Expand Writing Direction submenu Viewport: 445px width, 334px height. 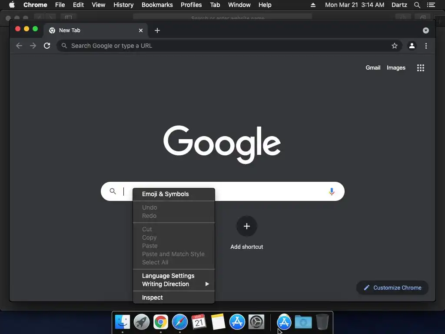click(174, 284)
